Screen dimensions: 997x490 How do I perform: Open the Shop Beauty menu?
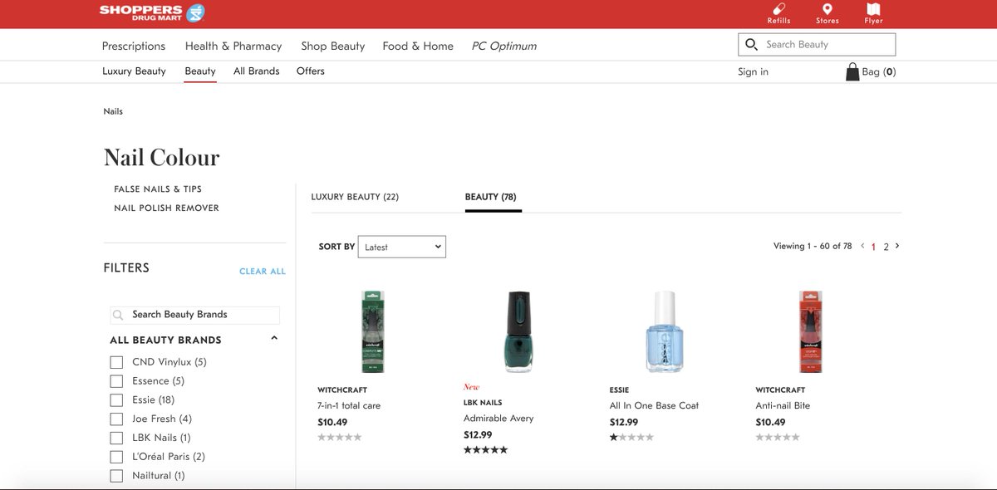(x=333, y=46)
